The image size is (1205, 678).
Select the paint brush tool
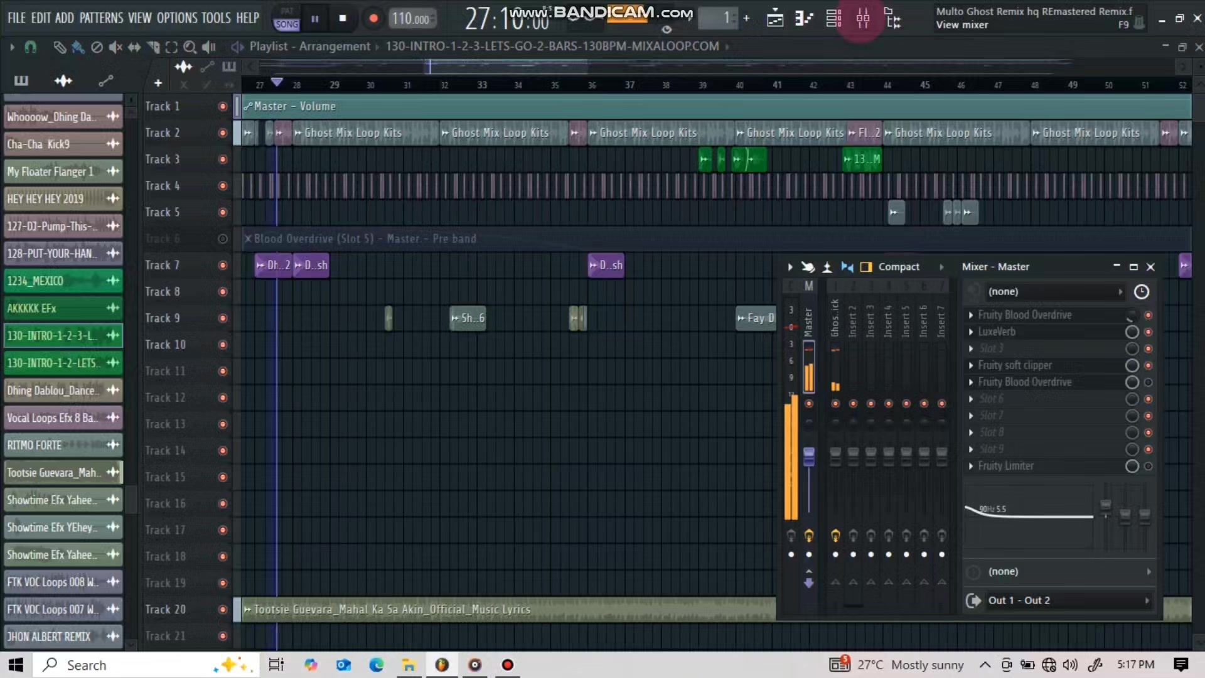[78, 47]
